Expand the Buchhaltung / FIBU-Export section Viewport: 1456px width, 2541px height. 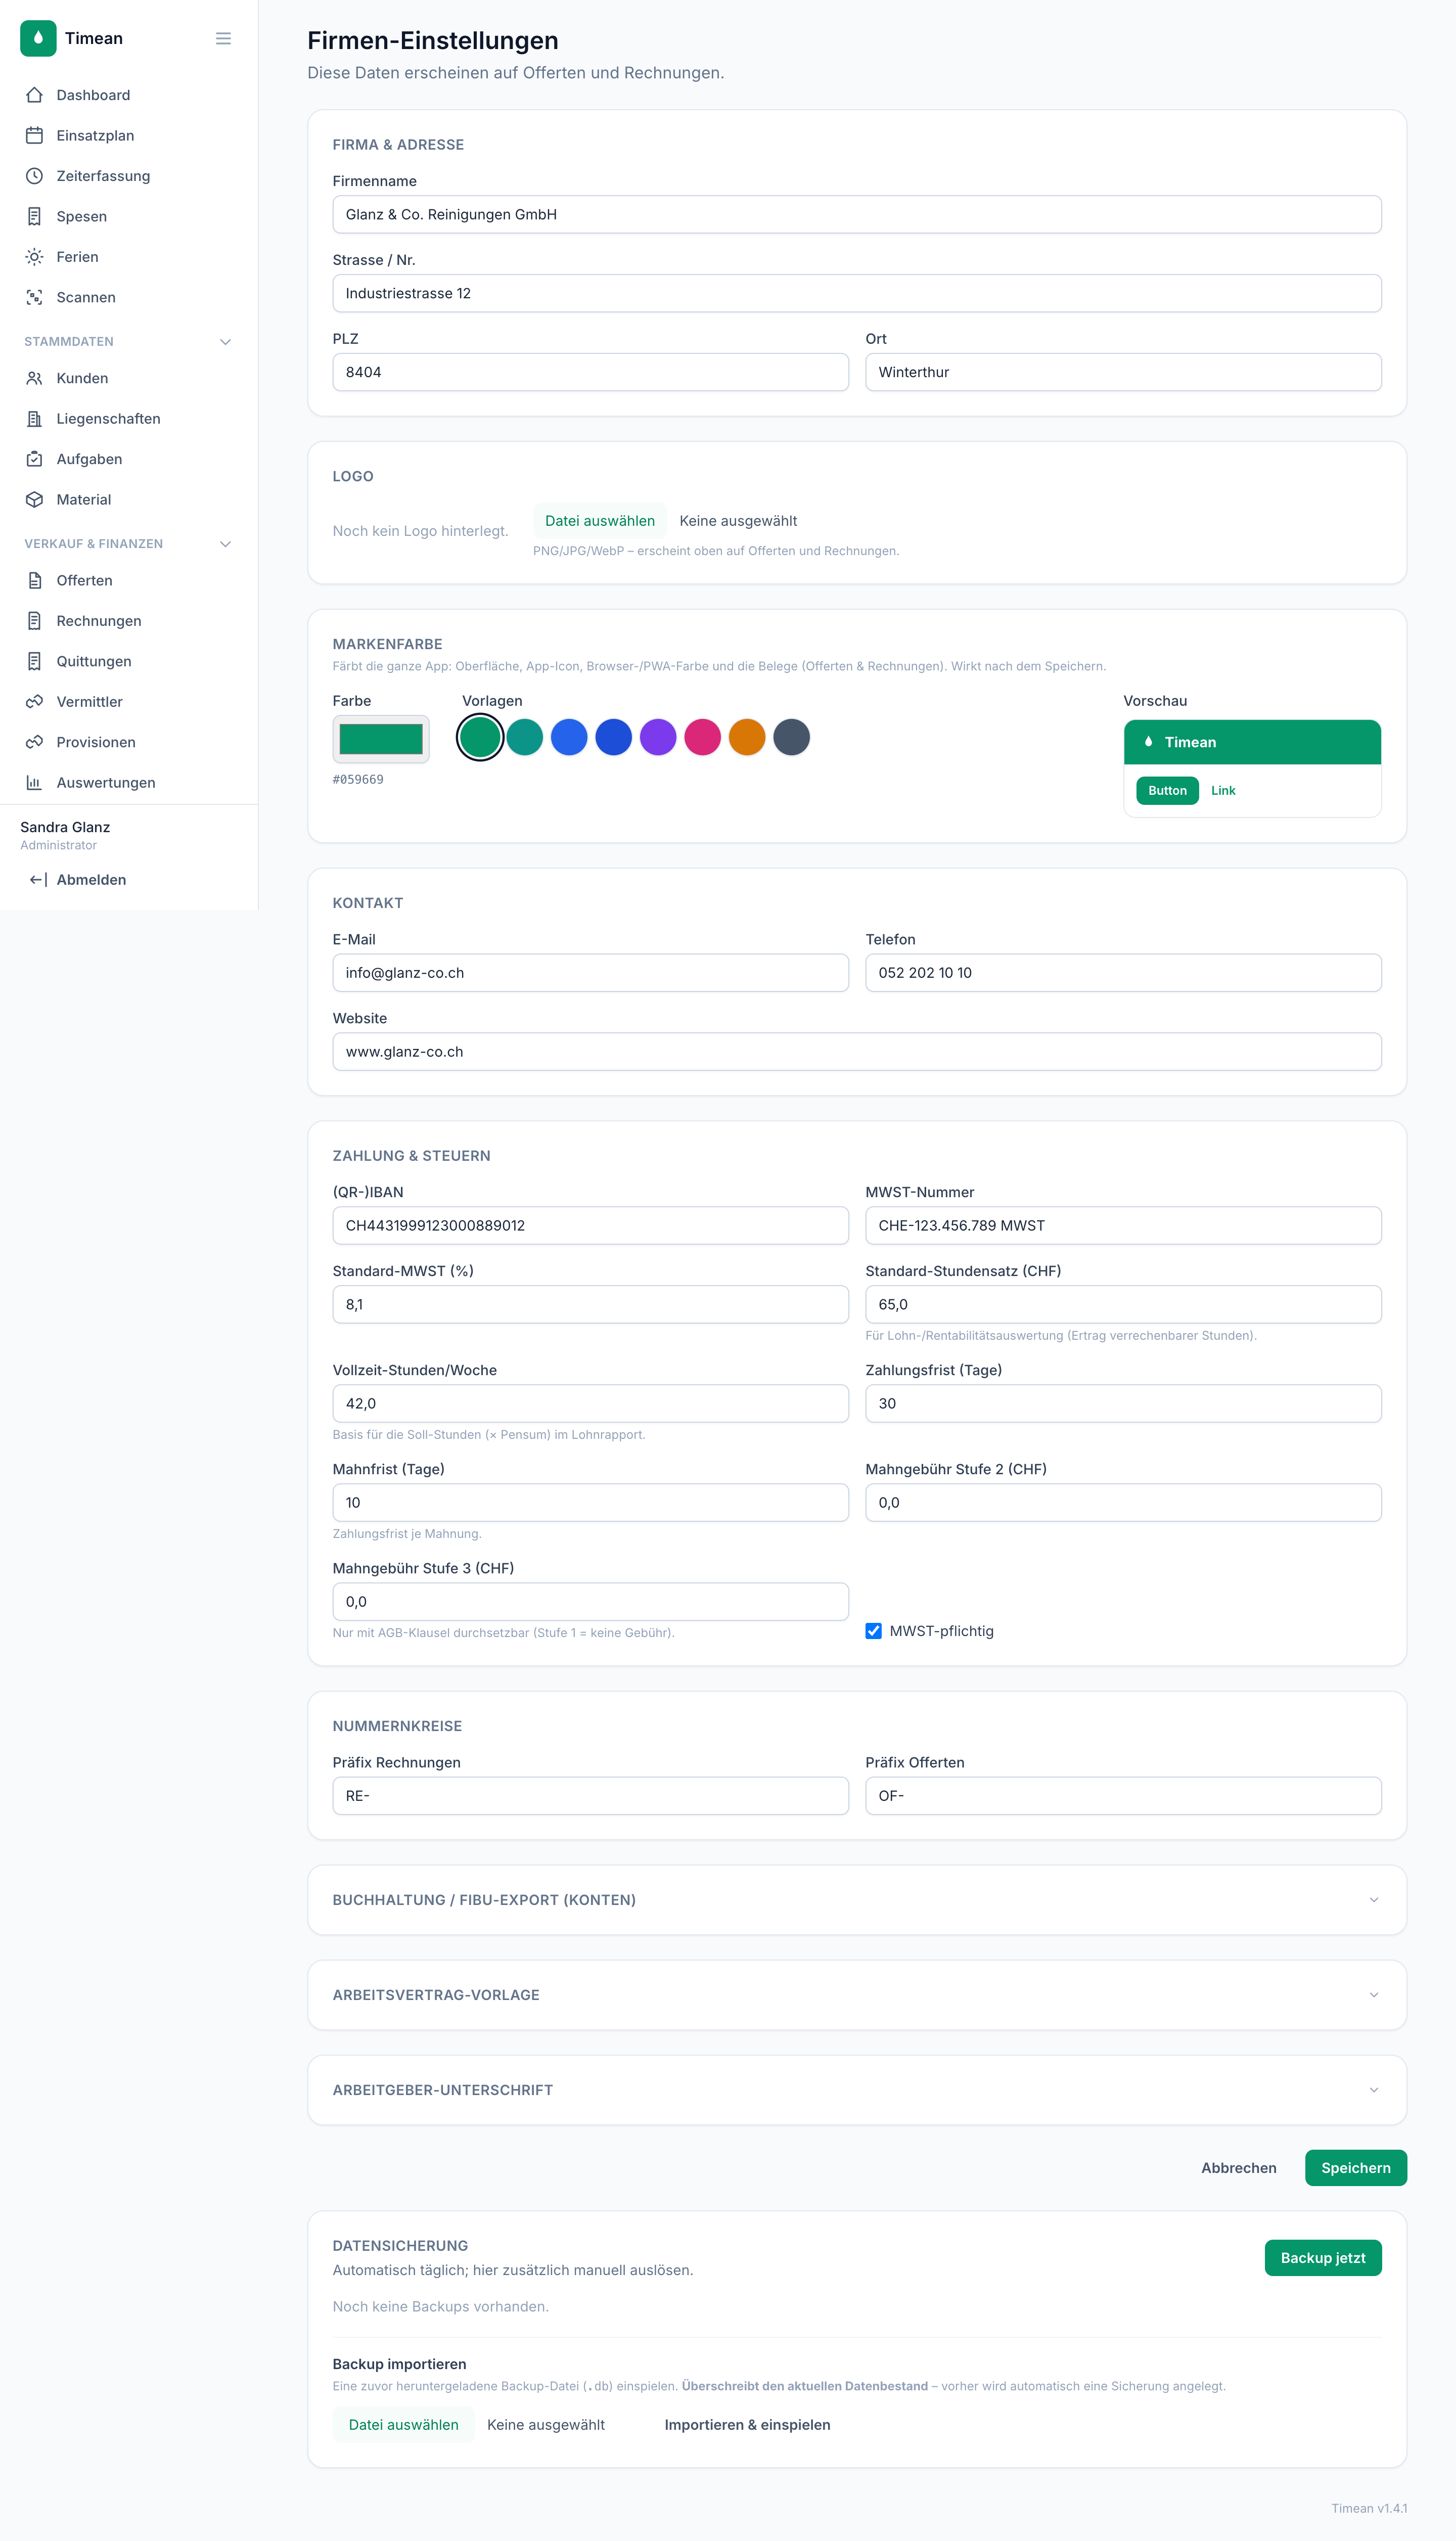tap(856, 1900)
